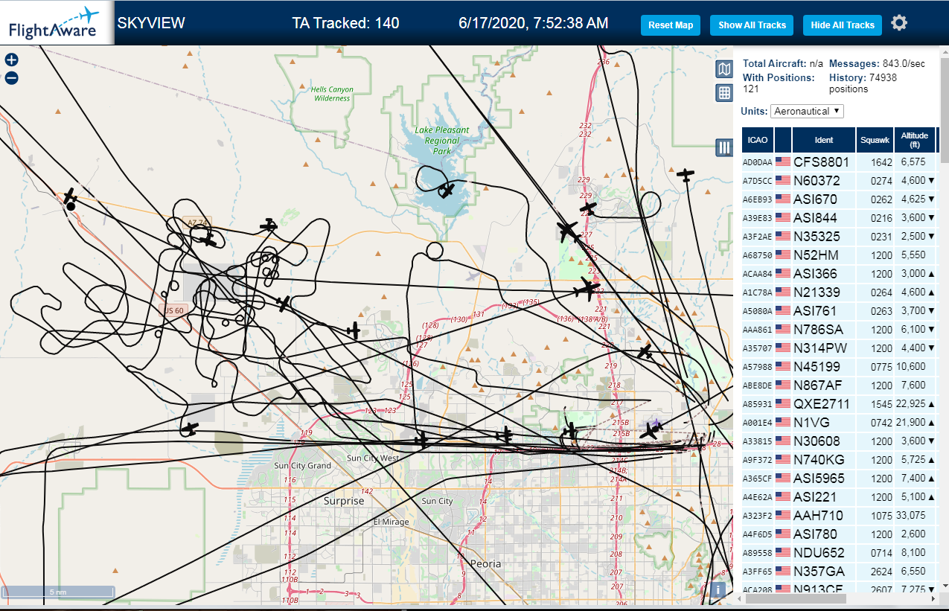Screen dimensions: 949x611
Task: Select flight N740KG in the list
Action: point(819,459)
